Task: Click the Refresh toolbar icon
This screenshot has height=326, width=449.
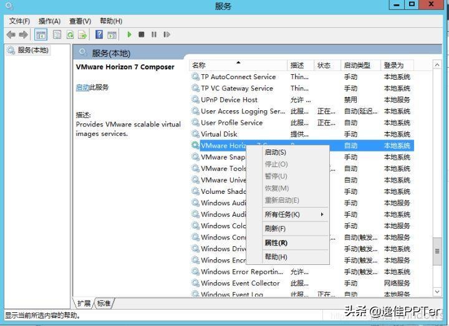Action: (x=70, y=35)
